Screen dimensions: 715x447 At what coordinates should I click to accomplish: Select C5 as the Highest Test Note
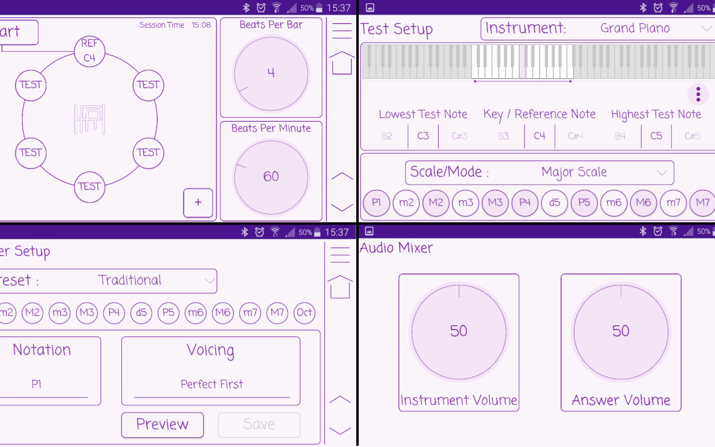point(656,135)
